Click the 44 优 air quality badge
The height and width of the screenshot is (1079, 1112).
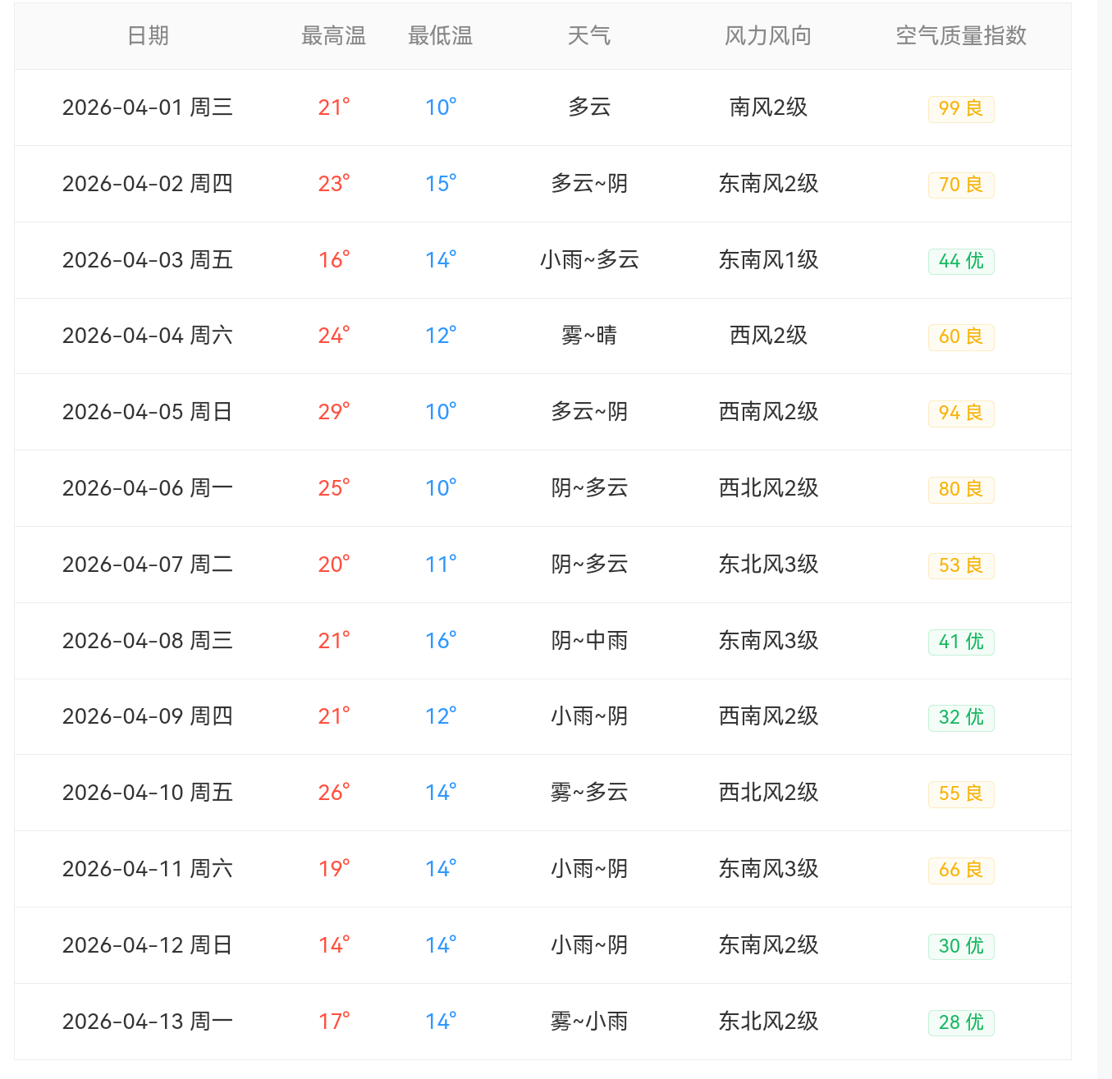click(x=960, y=261)
